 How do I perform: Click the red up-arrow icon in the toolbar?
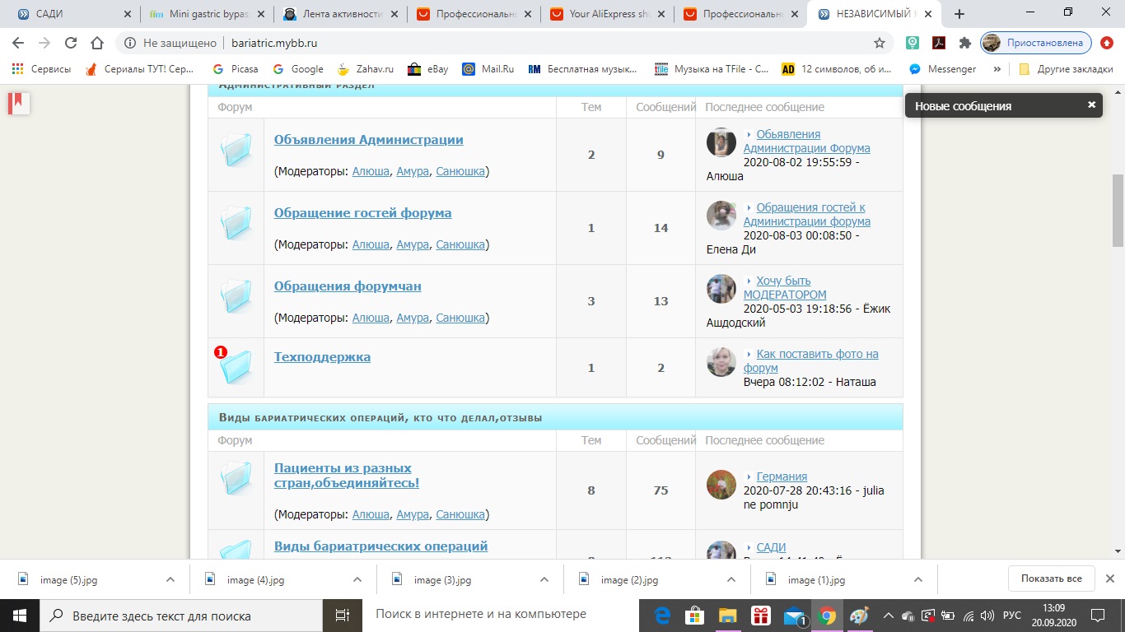pos(1106,43)
